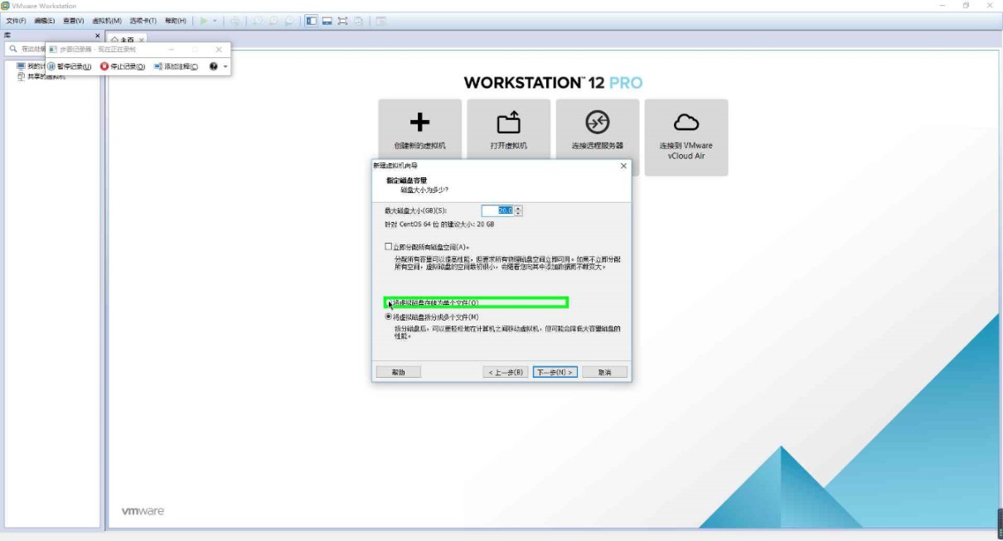Close the 主页 home tab
Screen dimensions: 1003x541
click(x=141, y=40)
